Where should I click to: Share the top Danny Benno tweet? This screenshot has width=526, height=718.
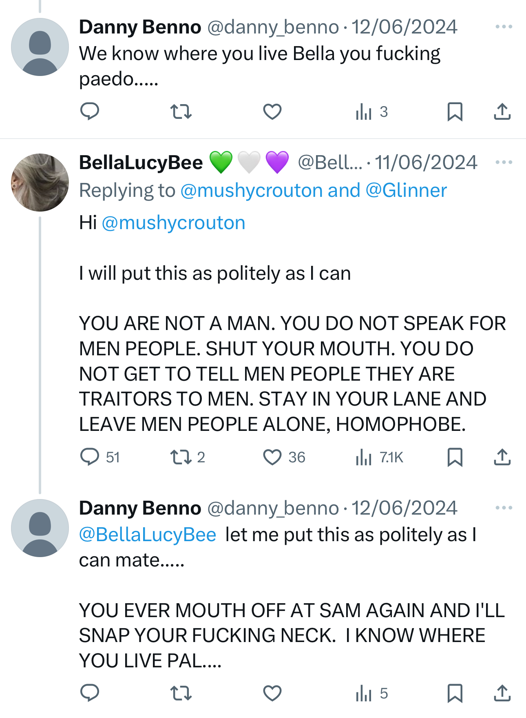(502, 111)
